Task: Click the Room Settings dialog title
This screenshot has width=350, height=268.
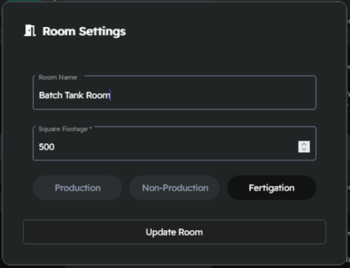Action: click(x=84, y=31)
